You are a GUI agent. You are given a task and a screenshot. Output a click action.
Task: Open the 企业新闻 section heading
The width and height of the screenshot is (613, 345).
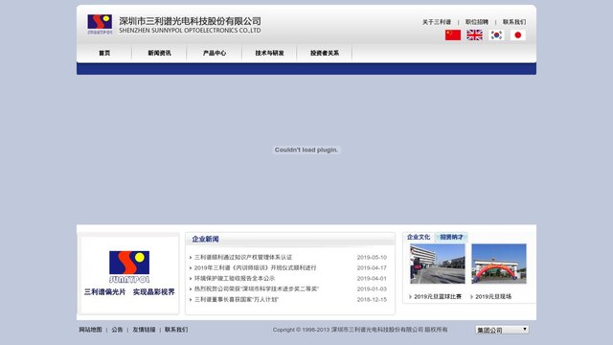pyautogui.click(x=205, y=239)
